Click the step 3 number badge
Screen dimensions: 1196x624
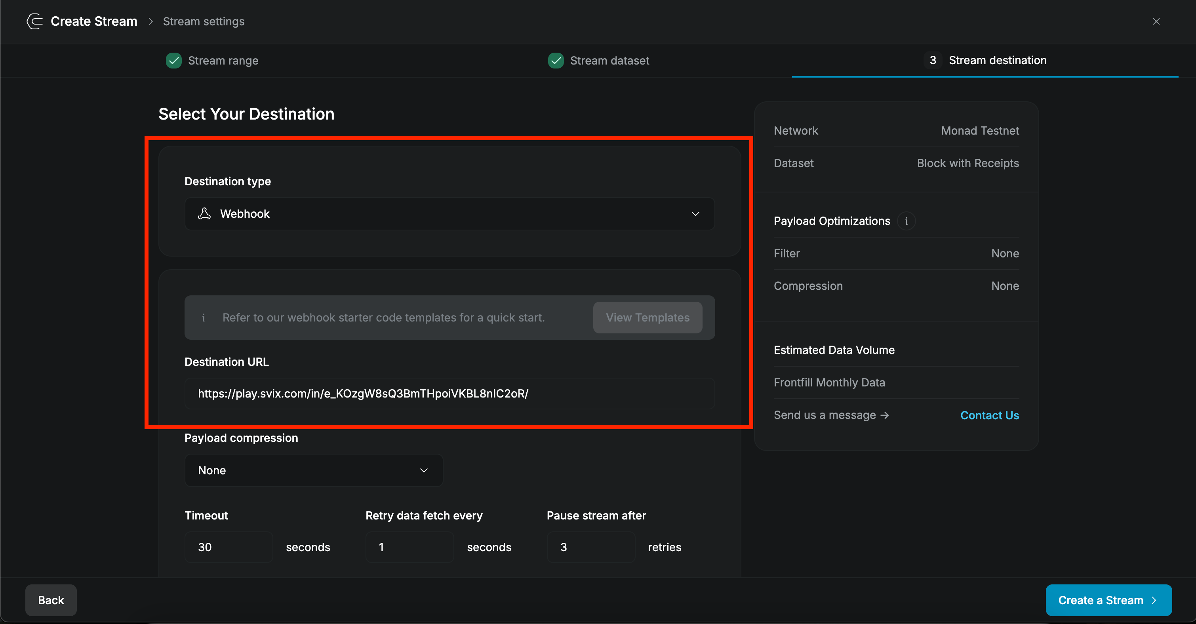coord(933,60)
